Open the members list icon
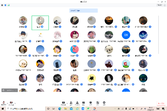The height and width of the screenshot is (111, 167). tap(77, 103)
